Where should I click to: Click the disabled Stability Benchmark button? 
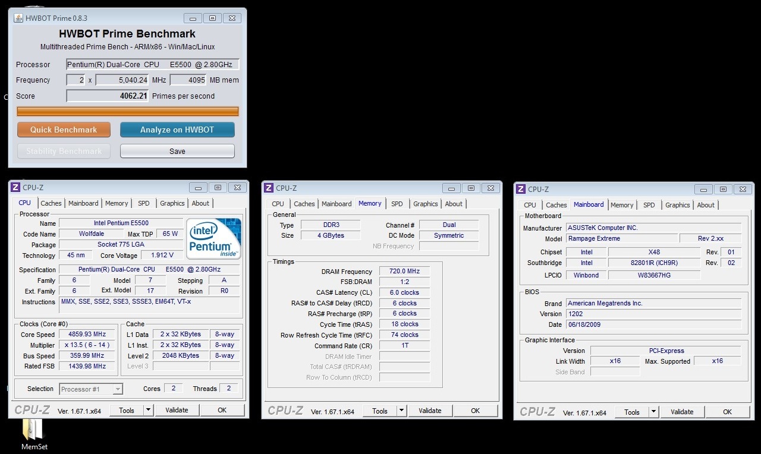click(64, 151)
